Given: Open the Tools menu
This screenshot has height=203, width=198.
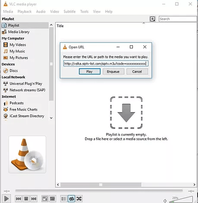Looking at the screenshot, I should coord(84,12).
